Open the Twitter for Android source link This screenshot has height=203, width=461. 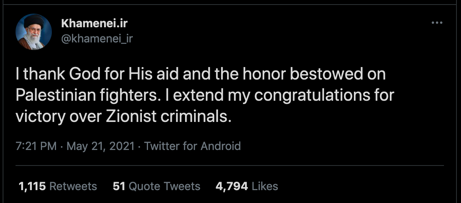(x=193, y=146)
